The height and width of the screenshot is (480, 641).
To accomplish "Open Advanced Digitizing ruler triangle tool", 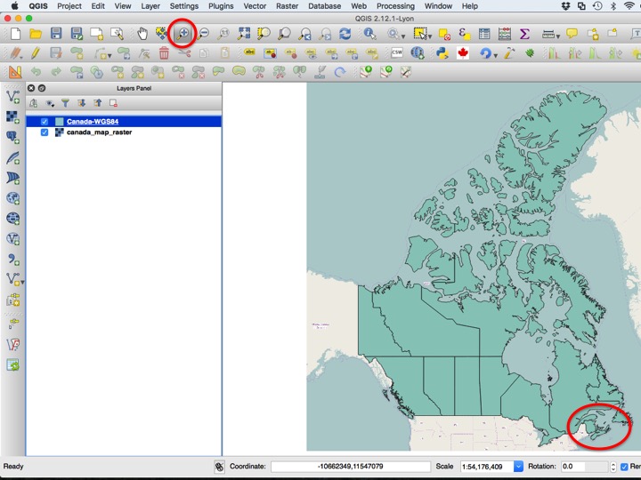I will point(15,72).
